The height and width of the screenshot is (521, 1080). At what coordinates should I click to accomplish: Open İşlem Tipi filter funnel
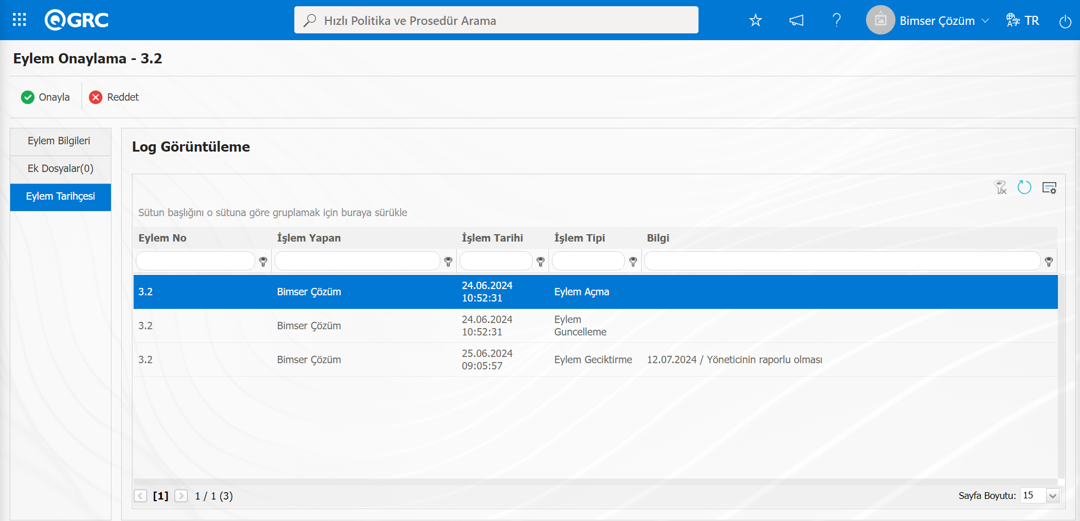(x=633, y=261)
